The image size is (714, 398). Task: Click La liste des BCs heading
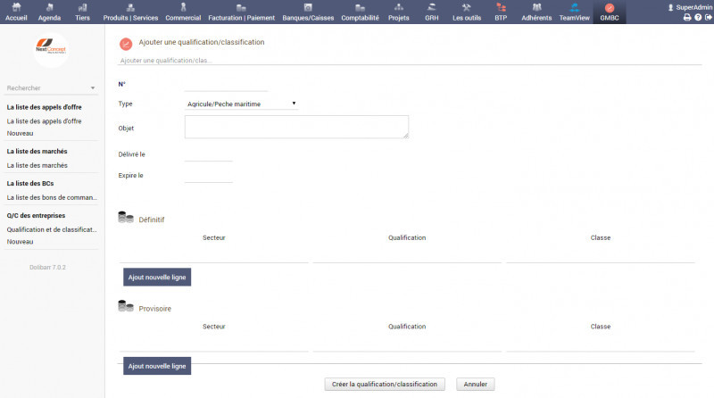pyautogui.click(x=30, y=184)
